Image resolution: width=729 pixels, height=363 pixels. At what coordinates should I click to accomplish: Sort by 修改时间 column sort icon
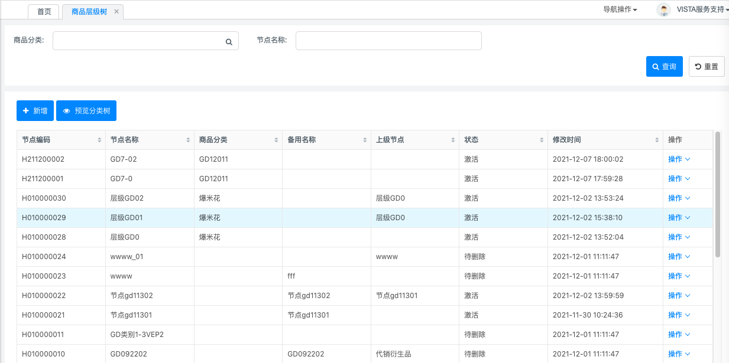coord(657,140)
